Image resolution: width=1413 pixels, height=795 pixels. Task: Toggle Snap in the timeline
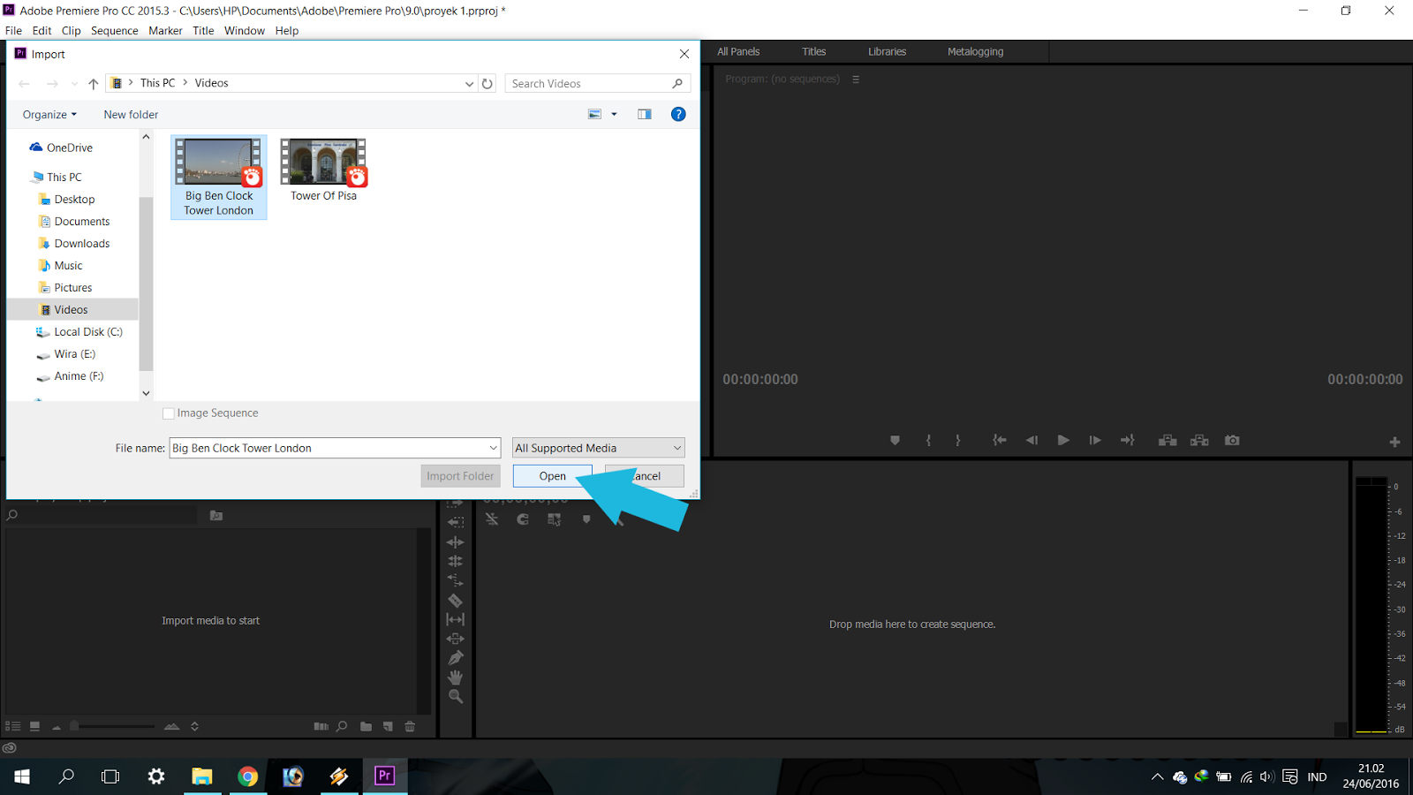click(523, 519)
